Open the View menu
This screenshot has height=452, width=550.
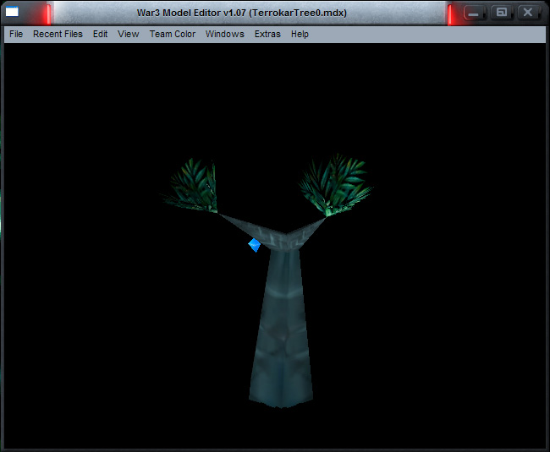pos(129,34)
